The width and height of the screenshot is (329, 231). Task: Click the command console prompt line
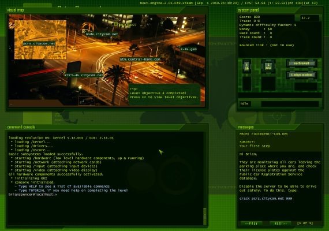click(x=33, y=195)
